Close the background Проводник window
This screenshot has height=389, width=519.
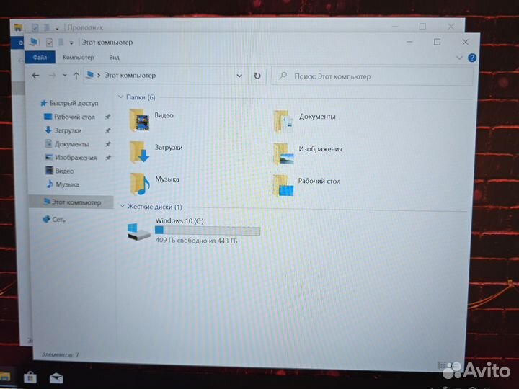click(451, 26)
